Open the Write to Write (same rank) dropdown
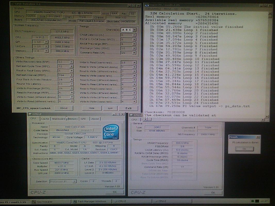 click(134, 102)
